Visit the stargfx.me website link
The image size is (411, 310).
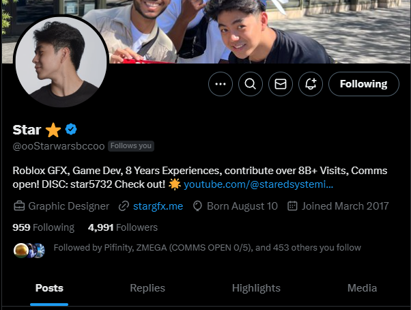click(158, 206)
